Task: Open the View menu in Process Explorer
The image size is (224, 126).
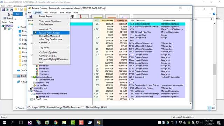Action: click(46, 13)
